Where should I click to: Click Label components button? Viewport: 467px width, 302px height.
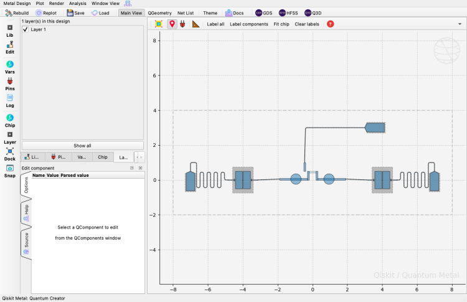pos(249,24)
